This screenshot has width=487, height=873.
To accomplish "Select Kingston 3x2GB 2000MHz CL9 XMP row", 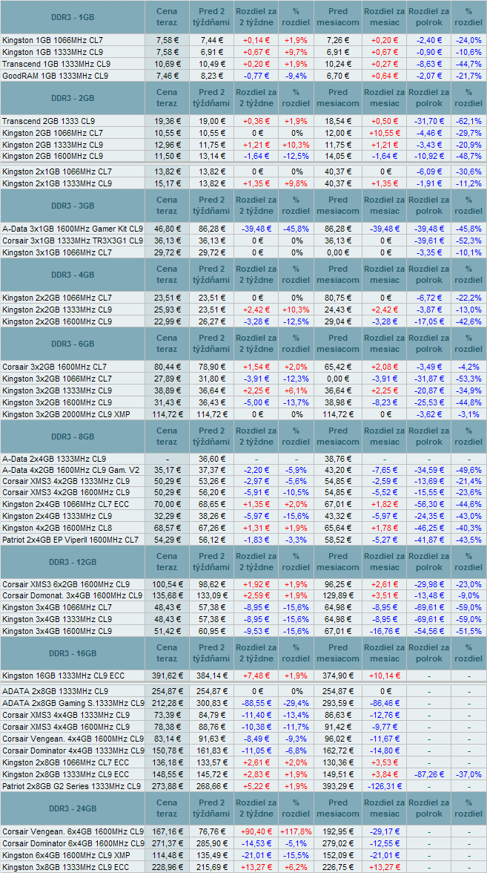I will tap(65, 413).
